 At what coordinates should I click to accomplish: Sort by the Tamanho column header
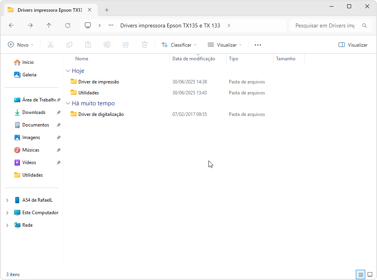(286, 59)
